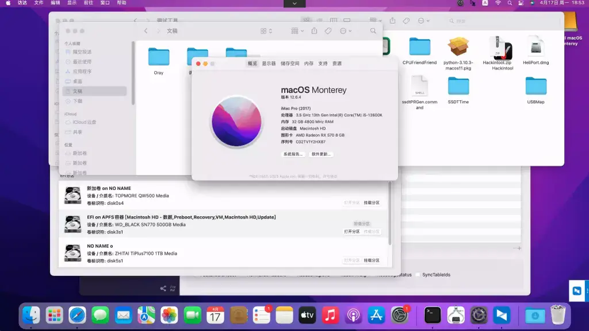Click the 系统报告... button
Screen dimensions: 589x331
tap(293, 154)
